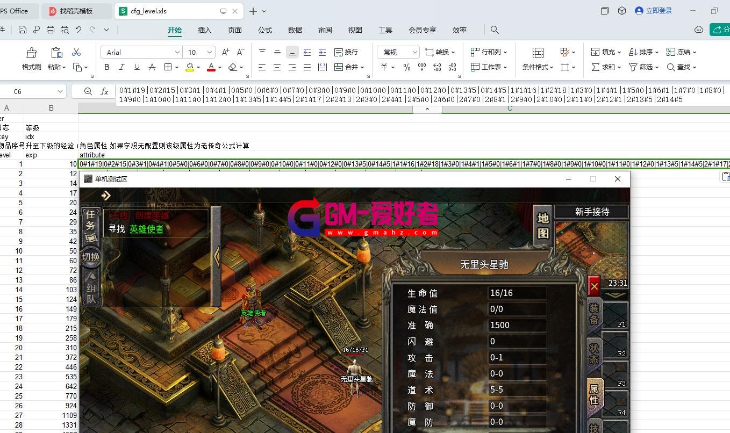
Task: Click the 排序 sort button
Action: tap(643, 52)
